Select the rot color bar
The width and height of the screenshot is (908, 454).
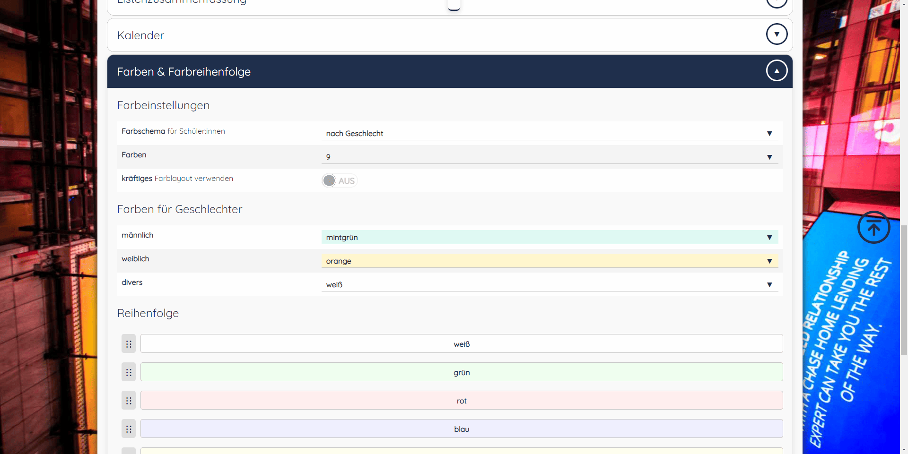(461, 401)
